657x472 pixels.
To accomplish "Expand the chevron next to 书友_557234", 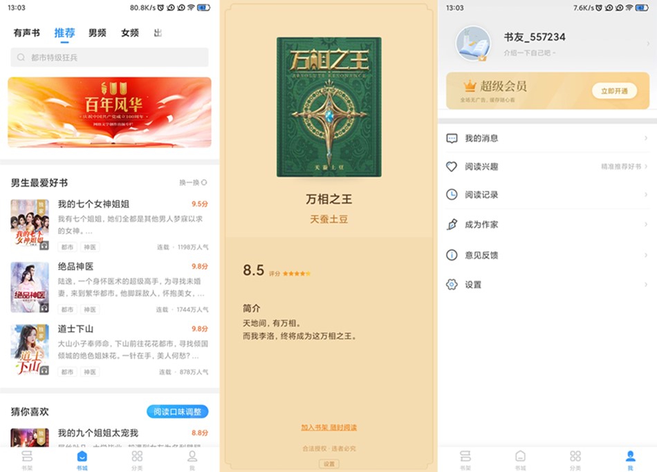I will click(x=648, y=43).
